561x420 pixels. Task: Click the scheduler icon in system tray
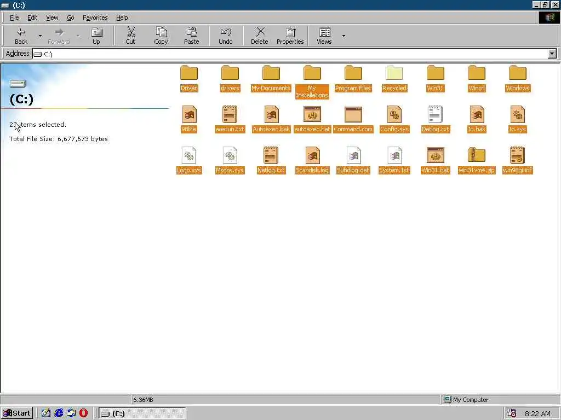click(512, 413)
